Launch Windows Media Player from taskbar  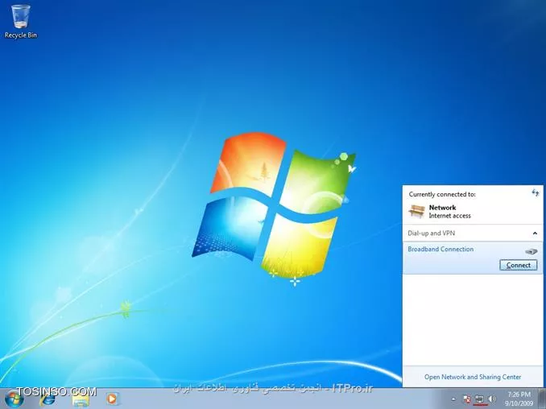click(x=112, y=399)
